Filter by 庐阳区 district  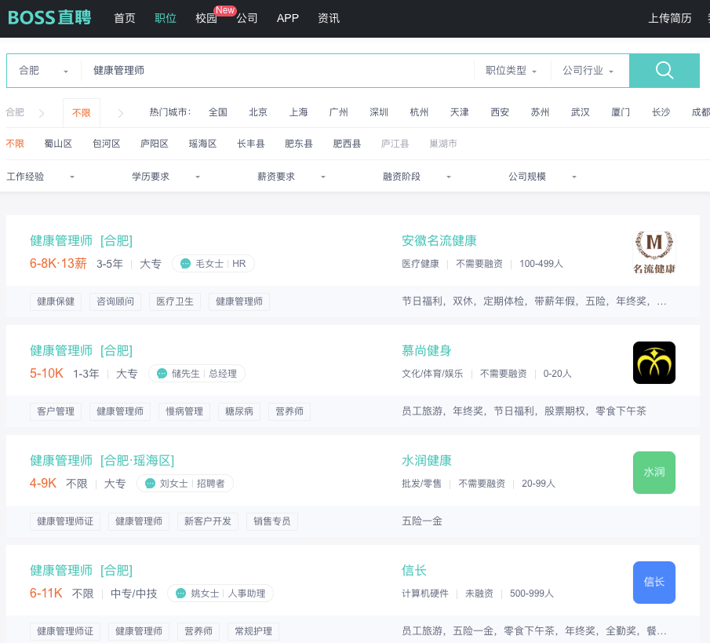(x=155, y=144)
